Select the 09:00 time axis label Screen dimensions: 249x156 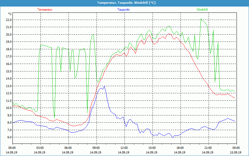click(96, 148)
